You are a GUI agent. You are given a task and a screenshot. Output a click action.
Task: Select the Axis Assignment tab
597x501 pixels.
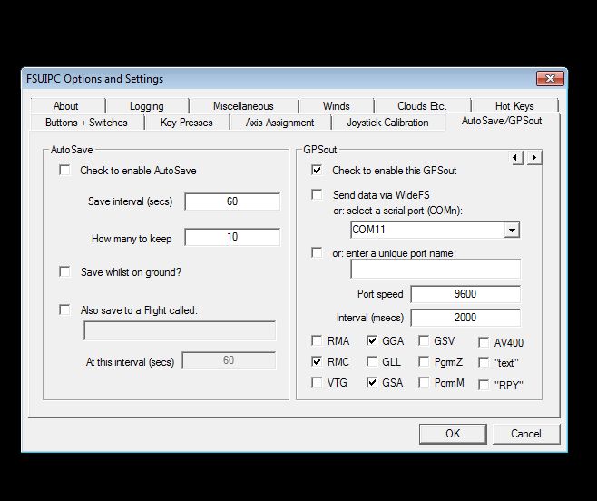(x=279, y=123)
